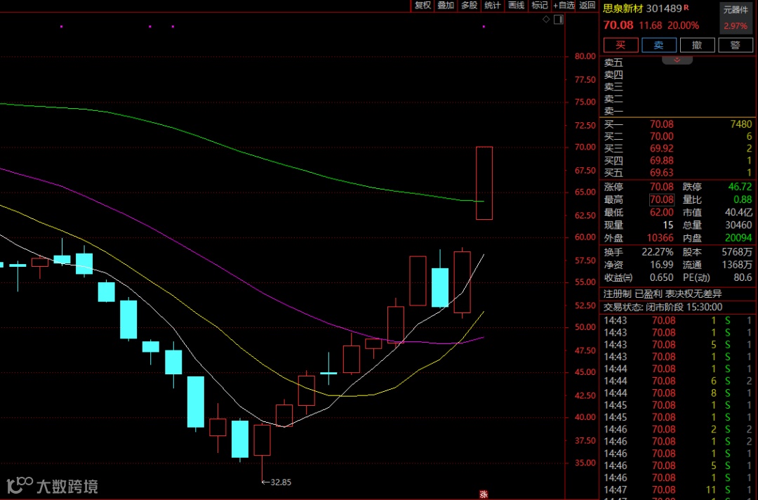Click the 返回 back button
758x500 pixels.
click(x=587, y=6)
